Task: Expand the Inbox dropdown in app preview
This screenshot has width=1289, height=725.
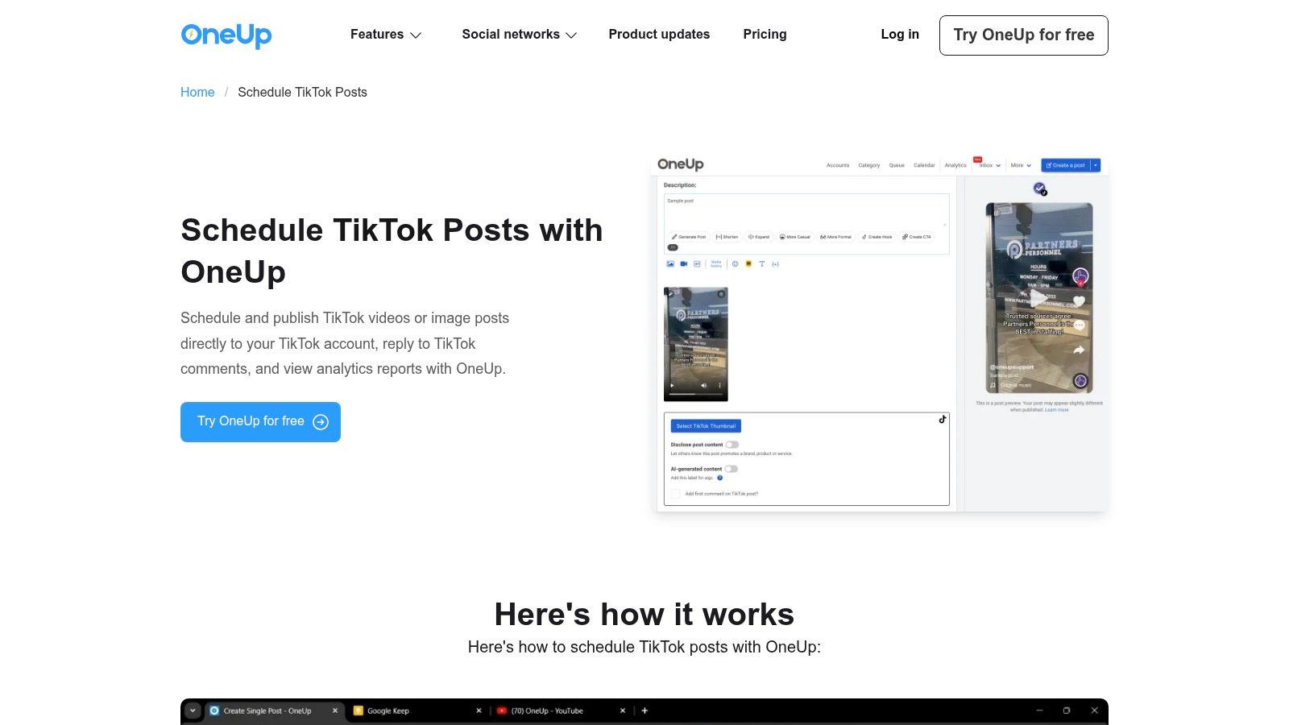Action: tap(989, 165)
